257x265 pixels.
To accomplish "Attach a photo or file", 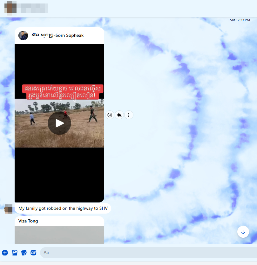I will coord(15,253).
